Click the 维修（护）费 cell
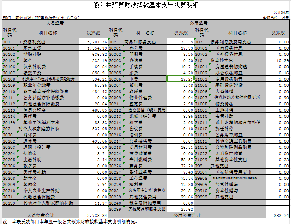 point(145,116)
